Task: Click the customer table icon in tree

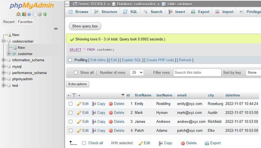Action: pyautogui.click(x=14, y=54)
